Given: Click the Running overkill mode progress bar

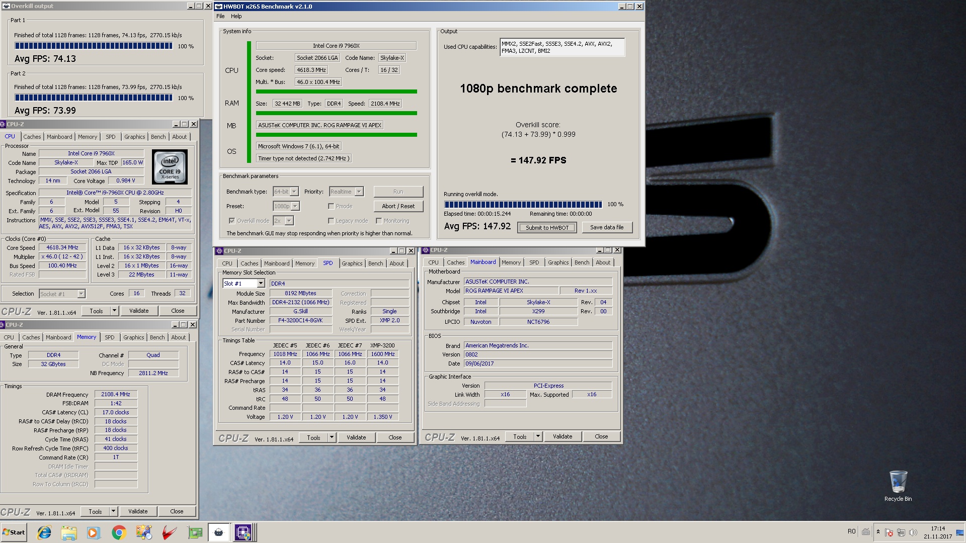Looking at the screenshot, I should (x=523, y=205).
